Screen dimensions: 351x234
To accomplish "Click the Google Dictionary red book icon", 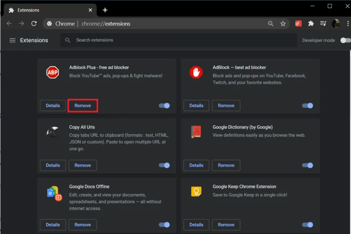I will point(196,132).
